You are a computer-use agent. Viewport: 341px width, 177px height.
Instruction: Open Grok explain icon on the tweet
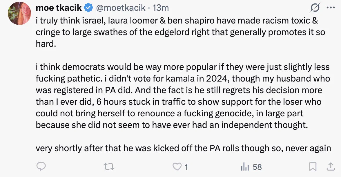click(315, 8)
